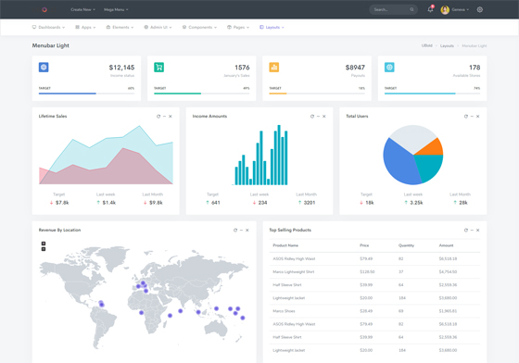Zoom out on the world map
Image resolution: width=519 pixels, height=363 pixels.
click(44, 249)
